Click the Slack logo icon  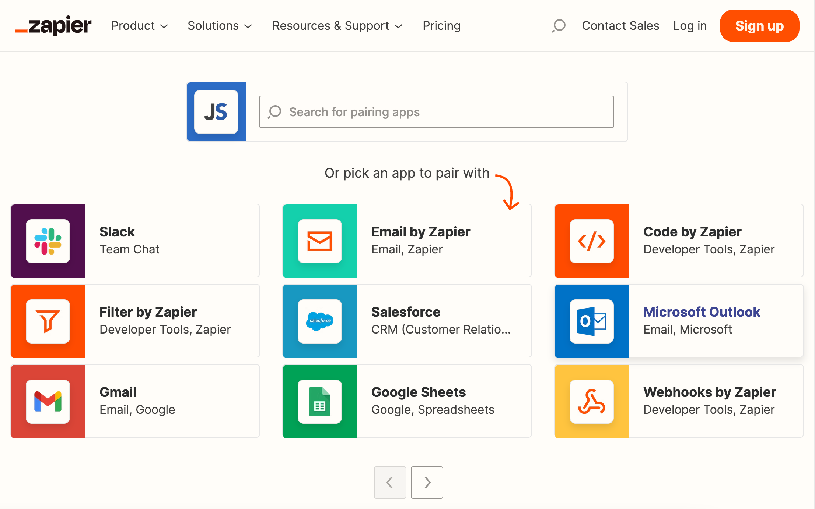tap(48, 241)
